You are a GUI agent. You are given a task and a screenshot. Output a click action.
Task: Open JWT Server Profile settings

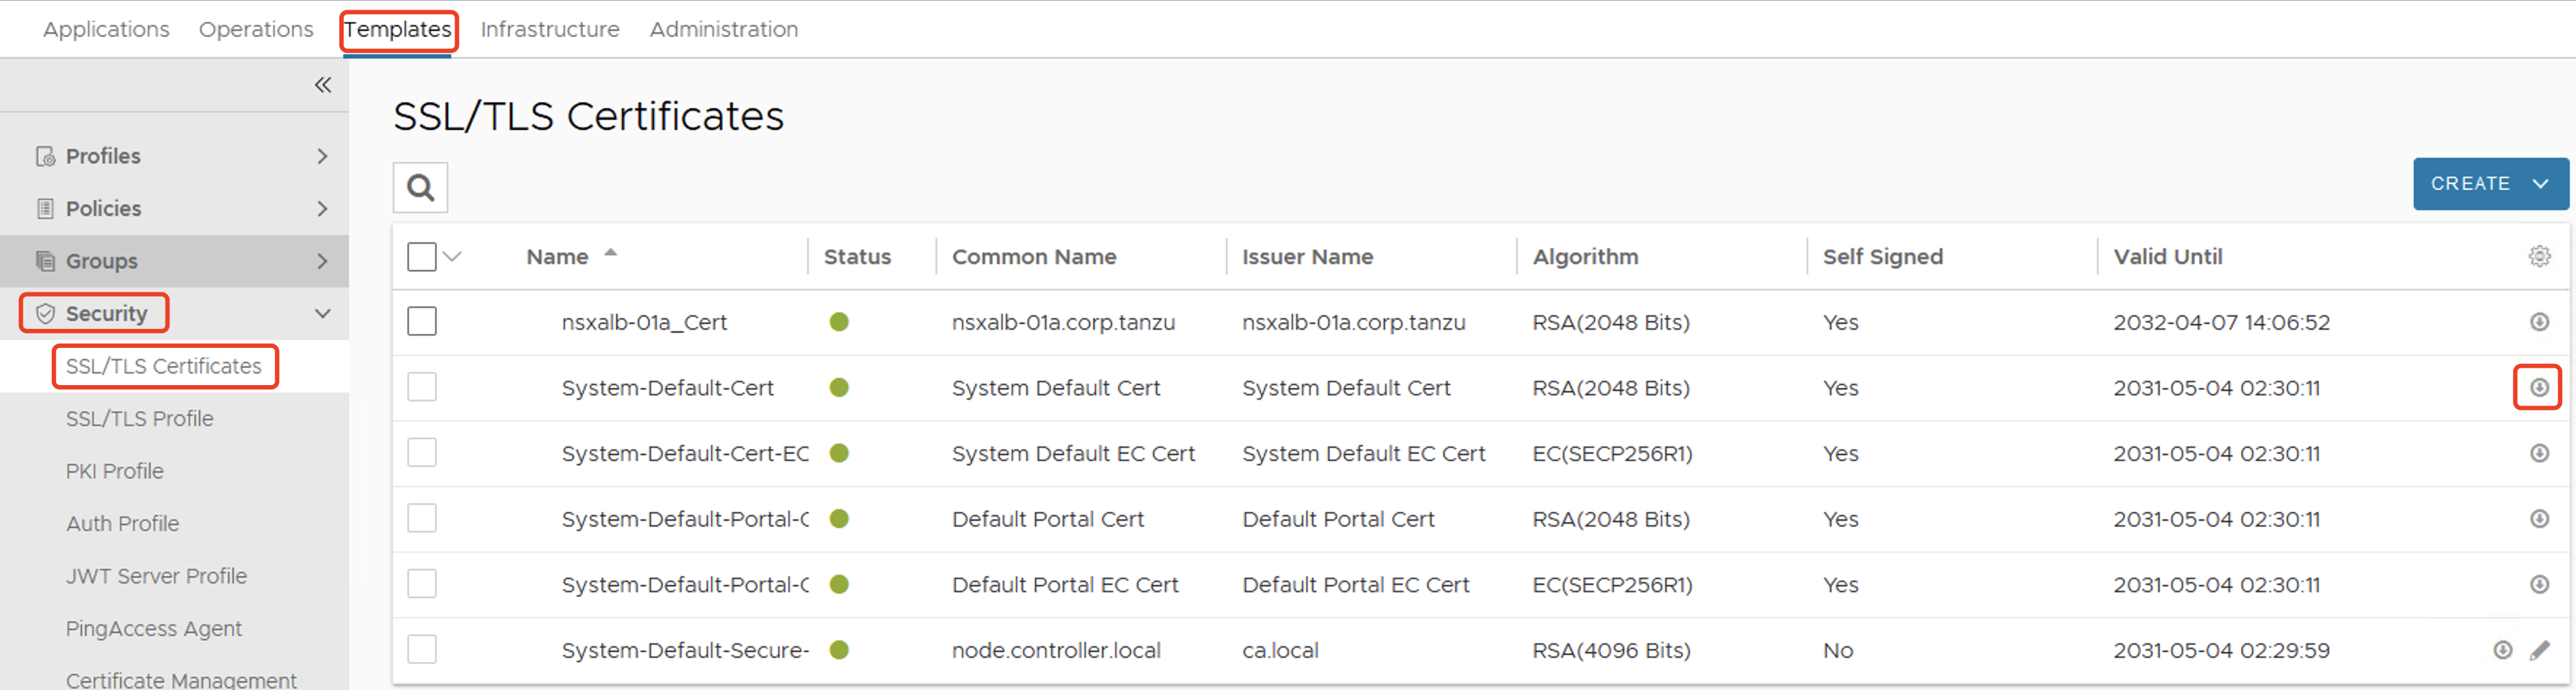click(156, 576)
